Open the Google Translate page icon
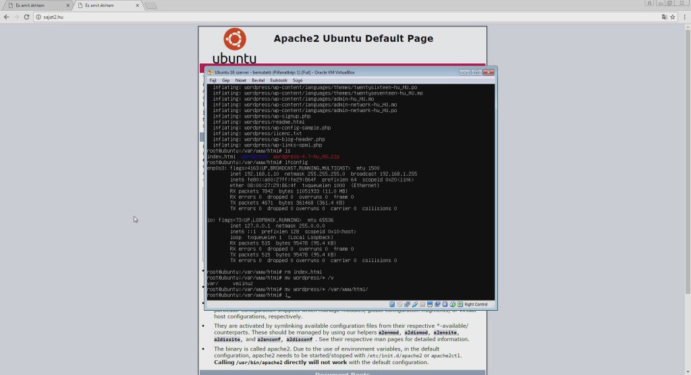The width and height of the screenshot is (691, 375). pos(664,17)
